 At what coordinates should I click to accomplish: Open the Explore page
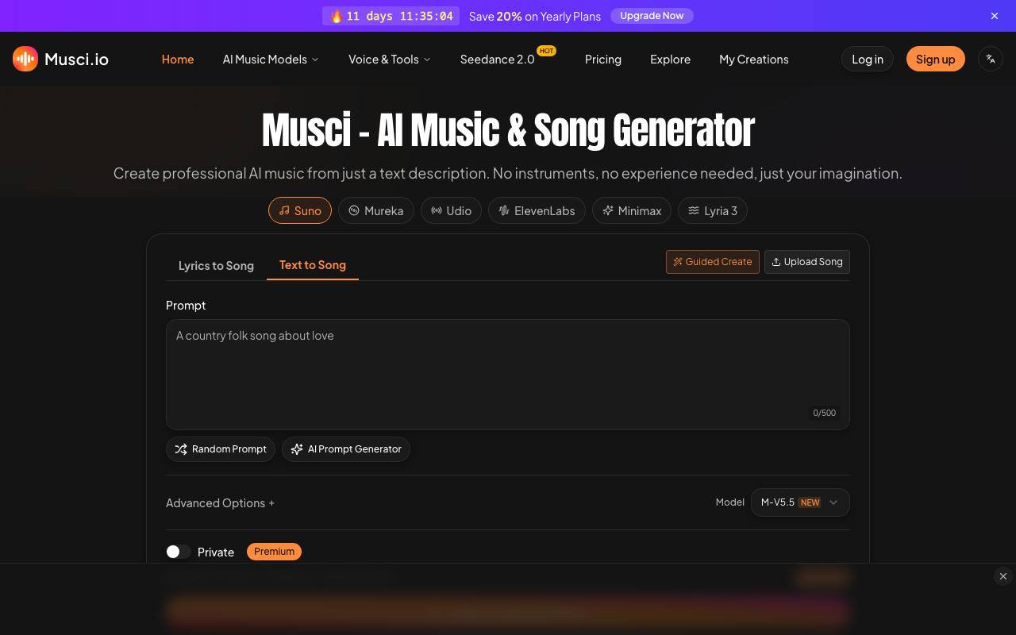point(670,60)
